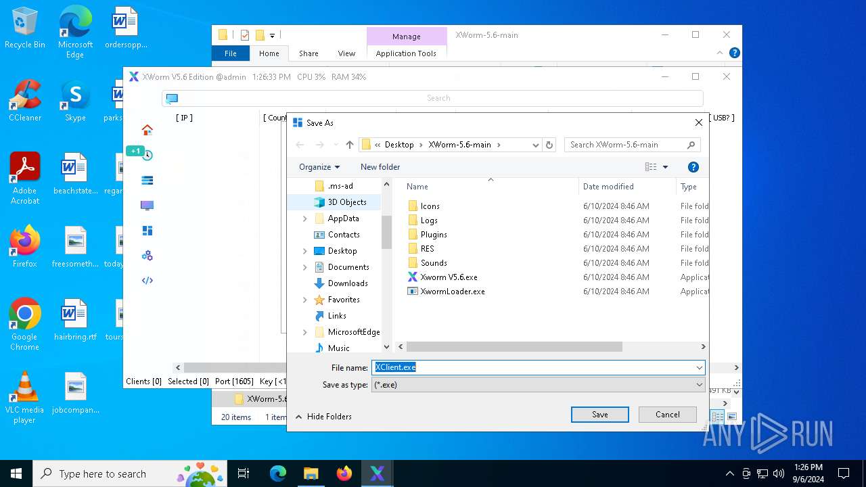Viewport: 866px width, 487px height.
Task: Expand the Save as type dropdown
Action: pyautogui.click(x=699, y=385)
